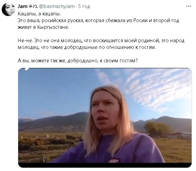196x171 pixels.
Task: Click the tree behind the woman in video
Action: pyautogui.click(x=157, y=129)
